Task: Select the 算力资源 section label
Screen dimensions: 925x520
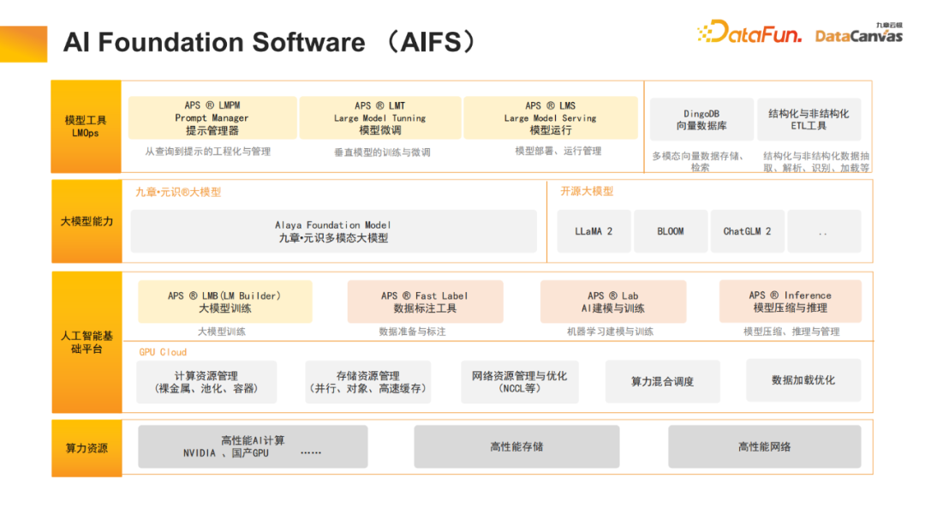Action: pyautogui.click(x=86, y=446)
